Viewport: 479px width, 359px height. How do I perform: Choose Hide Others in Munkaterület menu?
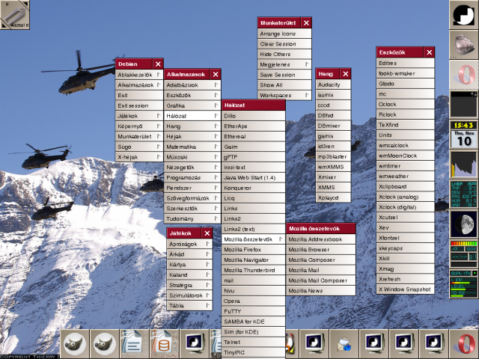[284, 54]
